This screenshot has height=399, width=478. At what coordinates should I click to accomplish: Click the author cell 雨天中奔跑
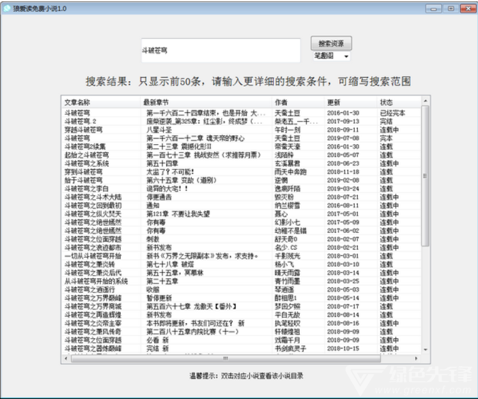pyautogui.click(x=291, y=172)
